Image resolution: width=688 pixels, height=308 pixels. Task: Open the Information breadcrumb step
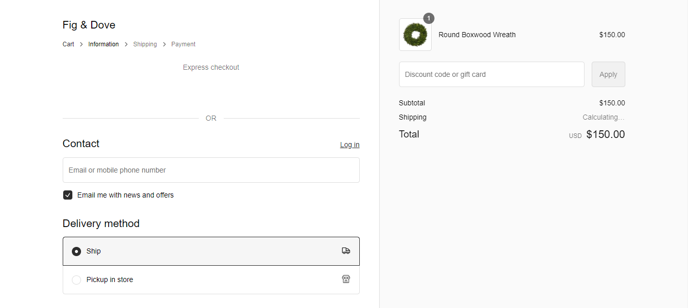click(x=103, y=44)
